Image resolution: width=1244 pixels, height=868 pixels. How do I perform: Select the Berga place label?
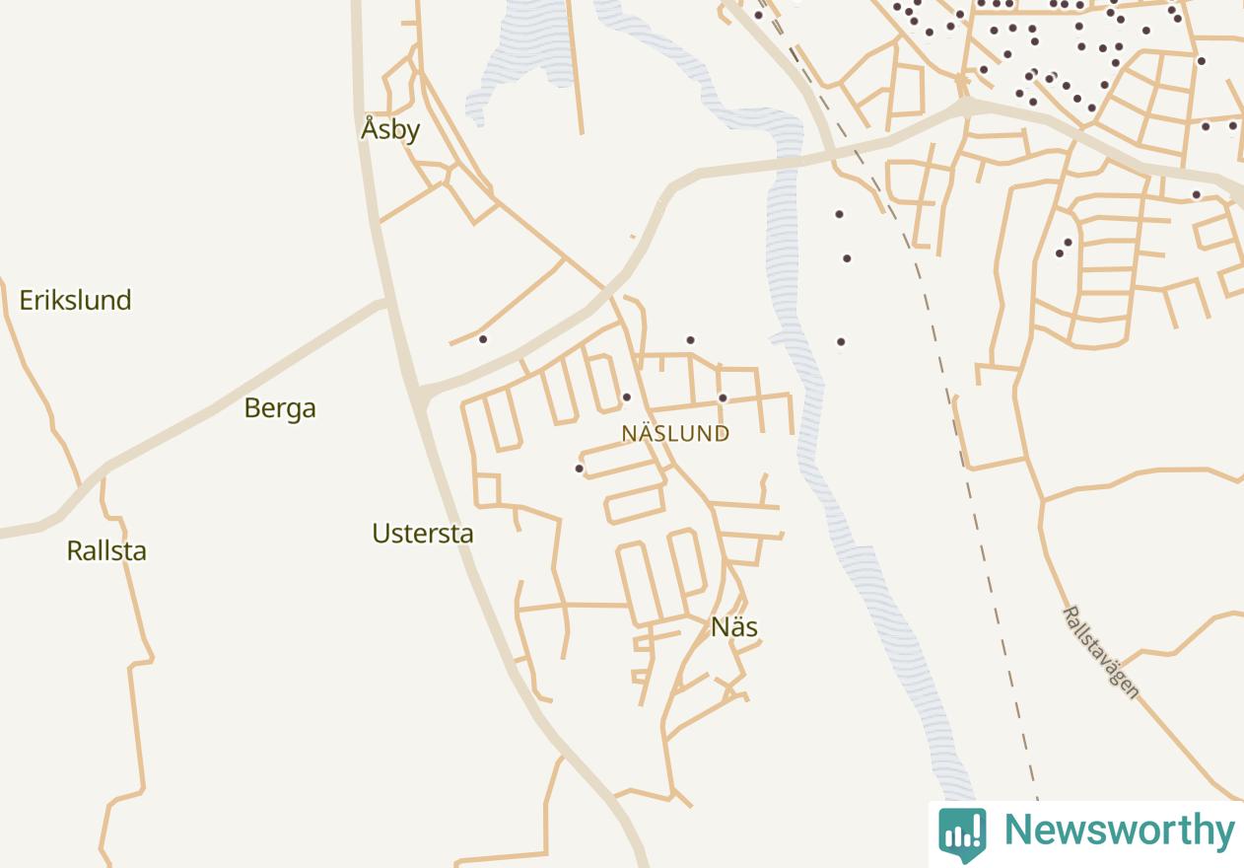280,407
